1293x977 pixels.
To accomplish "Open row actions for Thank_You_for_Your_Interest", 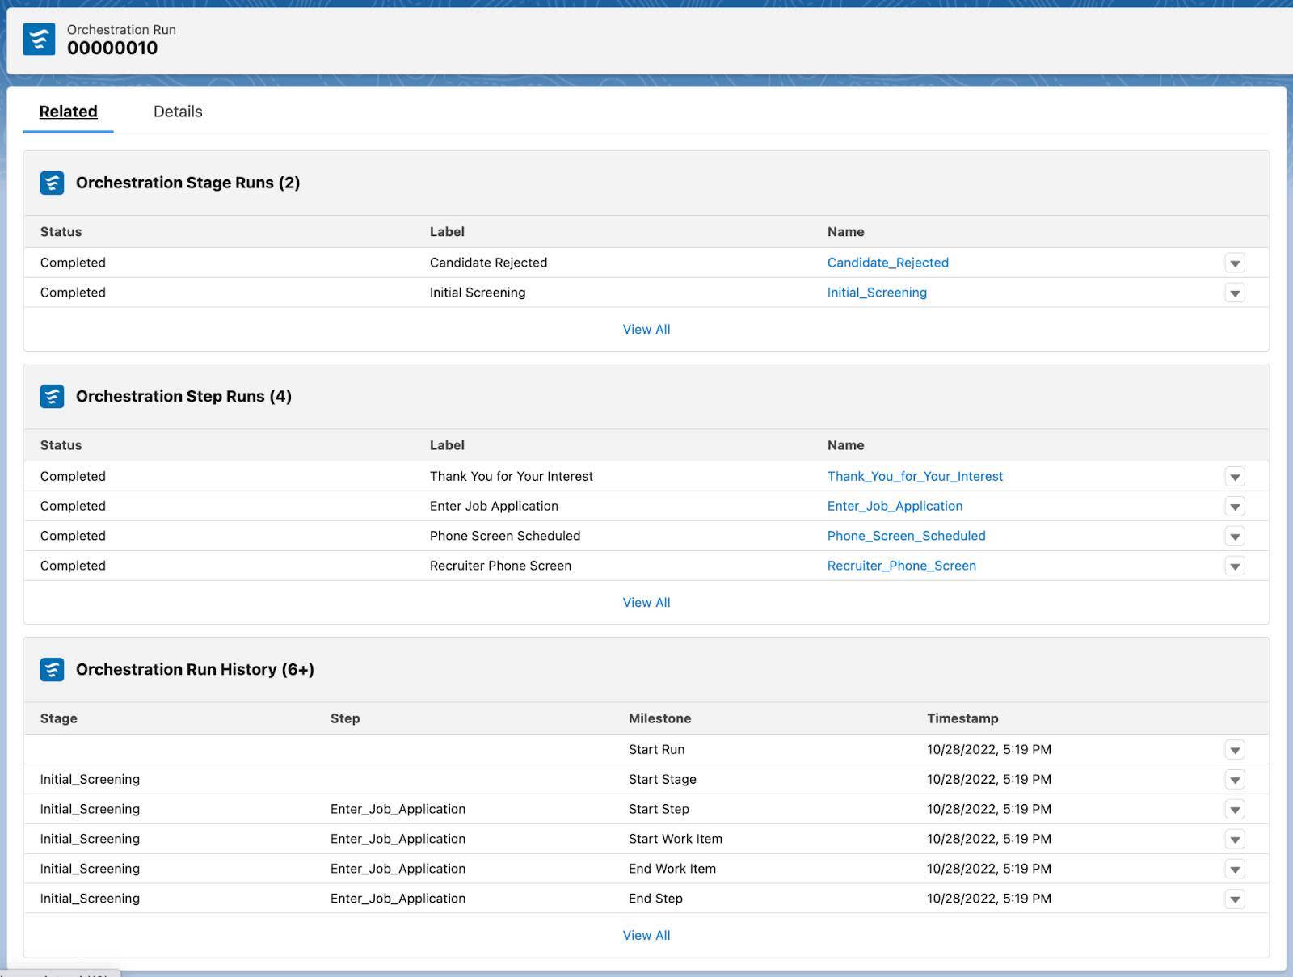I will pos(1235,477).
